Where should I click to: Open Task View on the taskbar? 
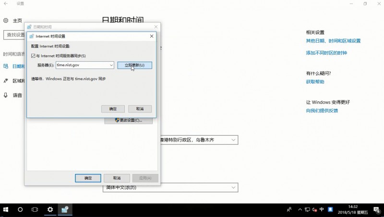click(x=35, y=209)
